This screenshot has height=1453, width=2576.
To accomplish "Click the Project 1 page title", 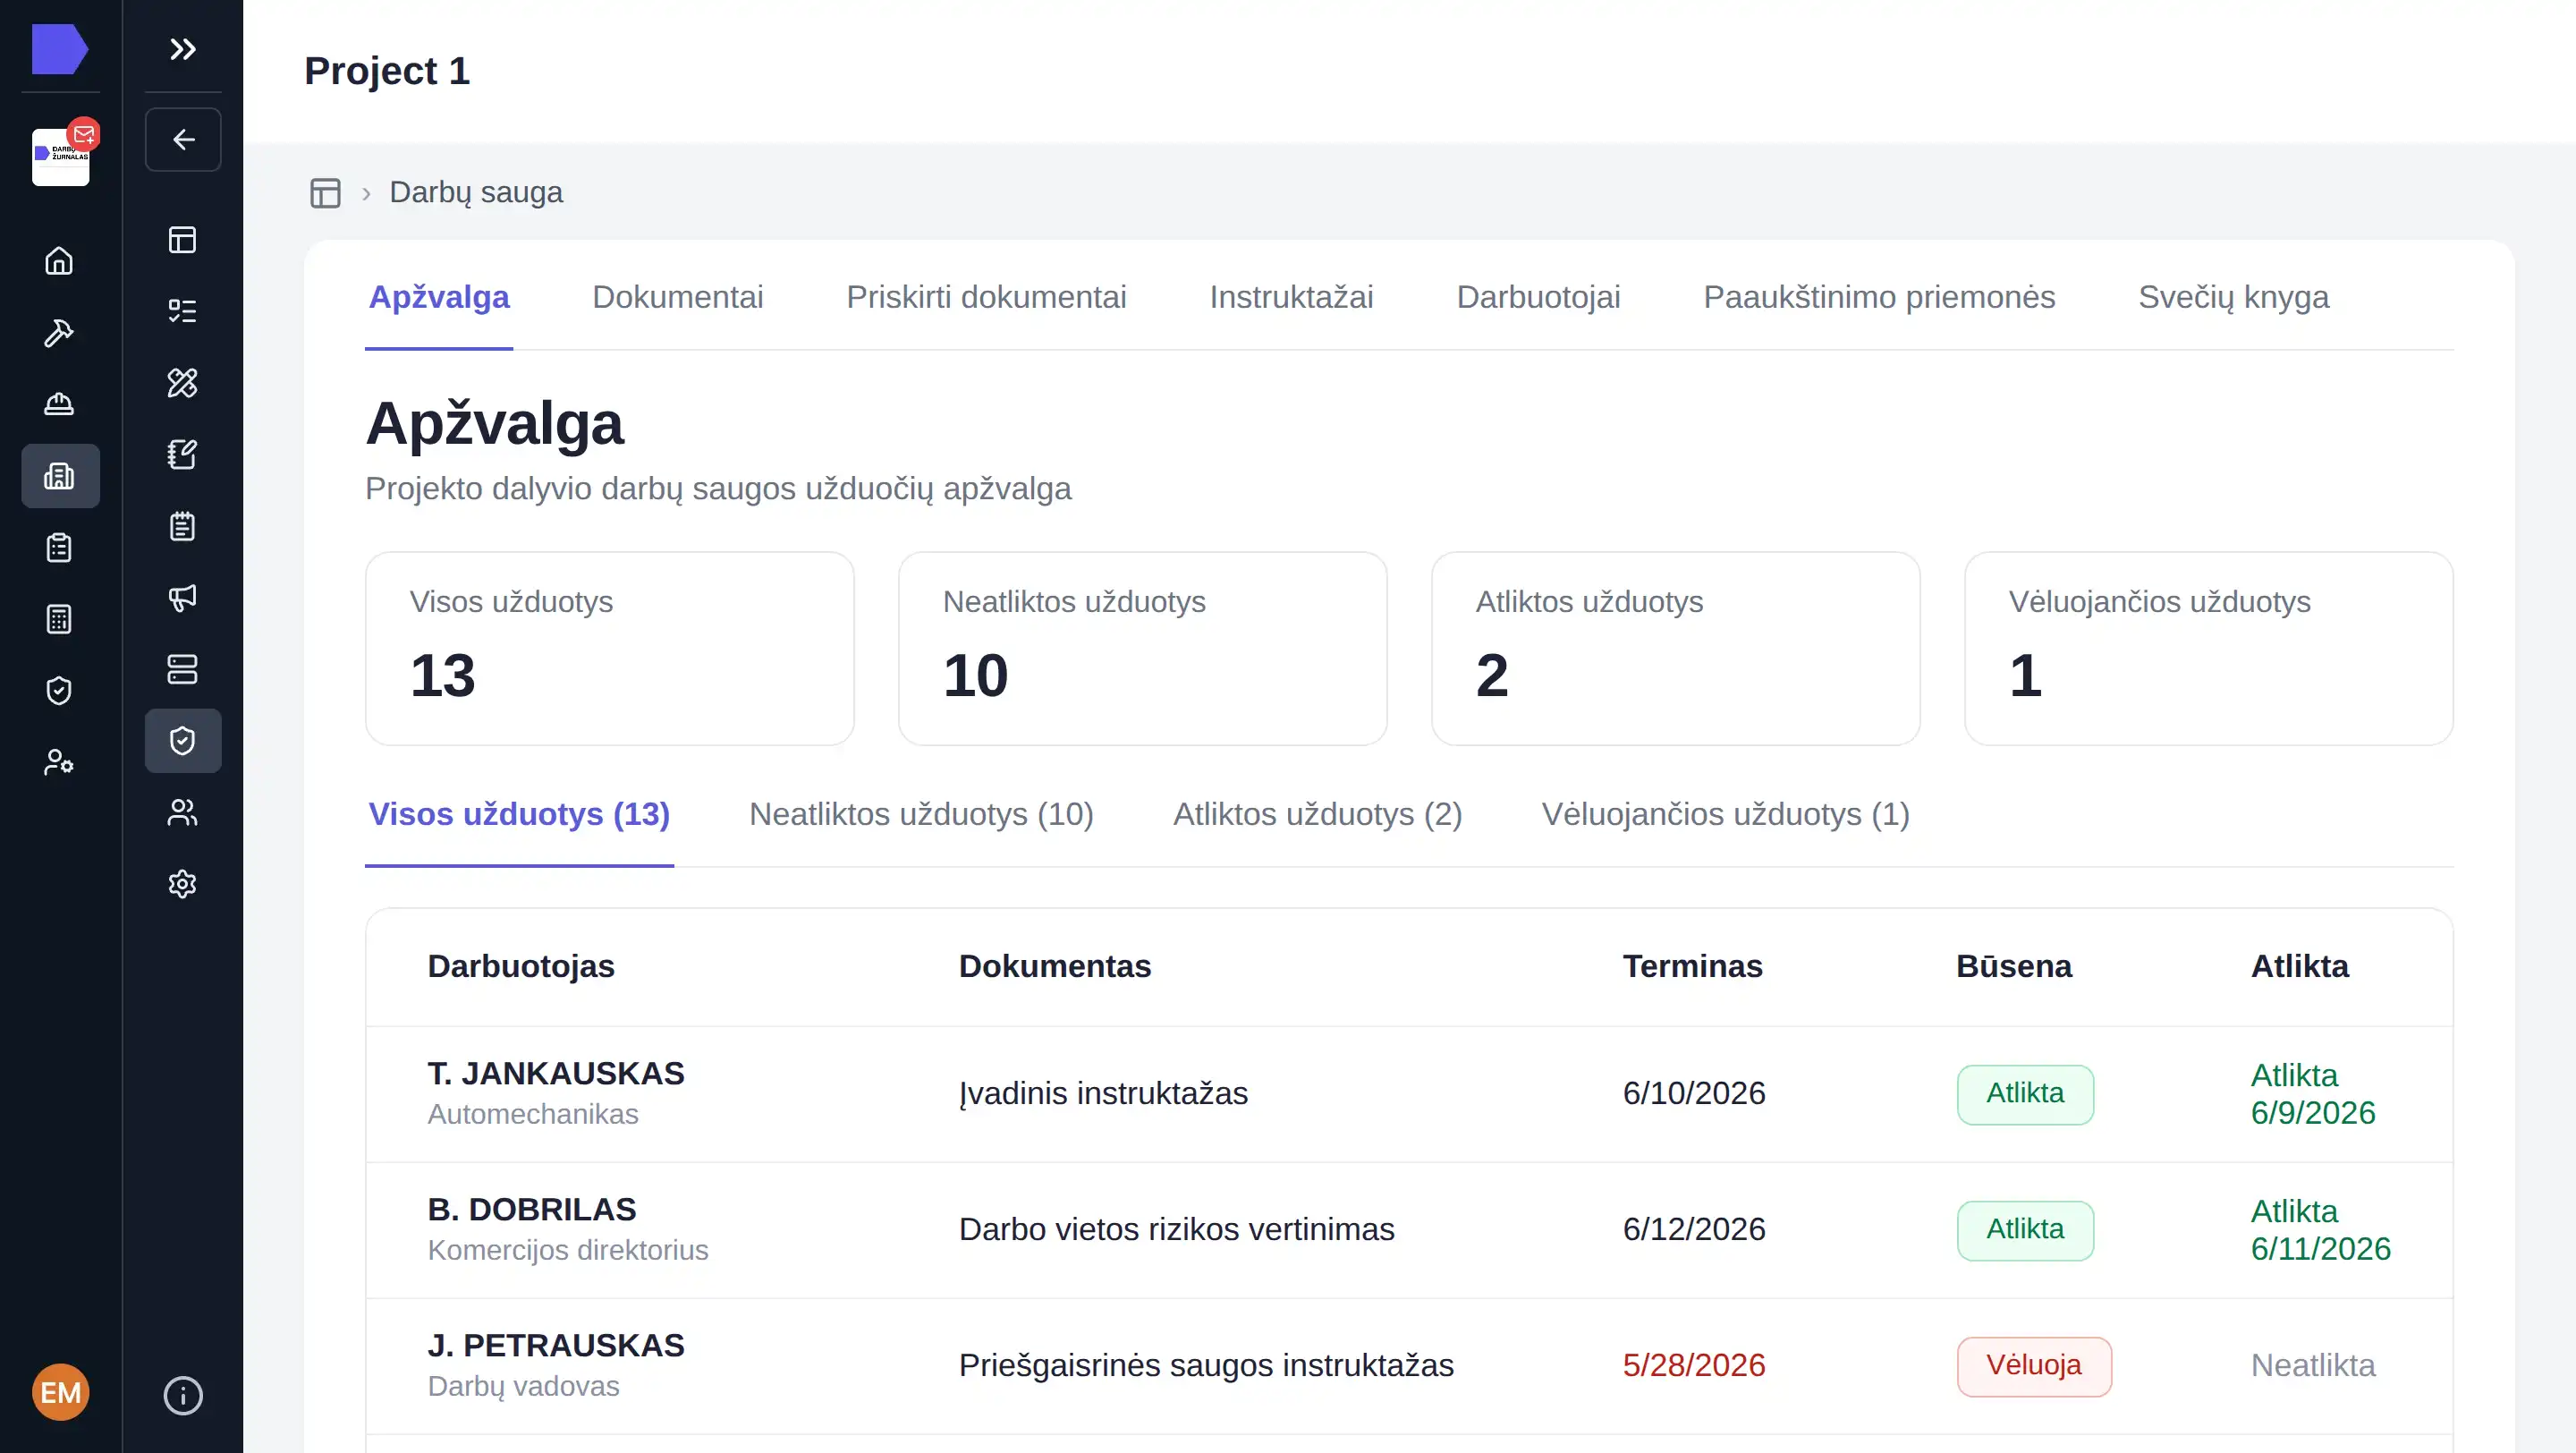I will [x=387, y=71].
